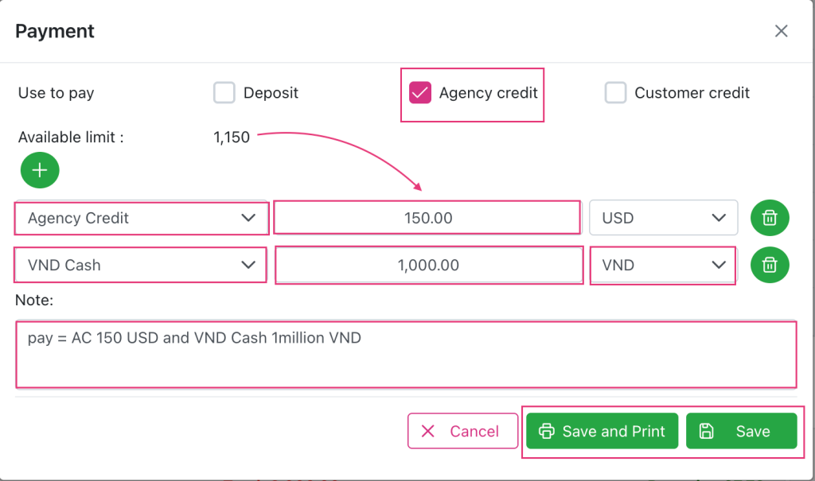Cancel the payment

point(453,432)
